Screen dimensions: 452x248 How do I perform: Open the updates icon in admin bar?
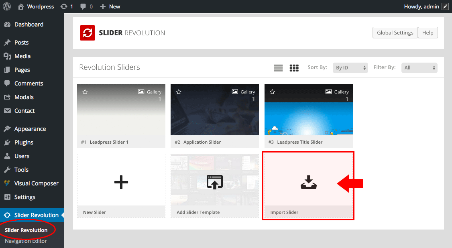tap(64, 7)
